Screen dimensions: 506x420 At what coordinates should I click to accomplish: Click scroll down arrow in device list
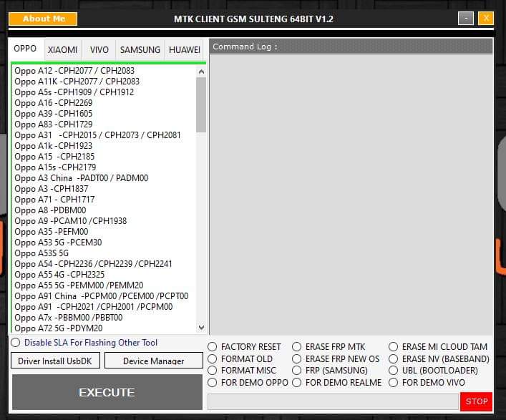pos(201,328)
